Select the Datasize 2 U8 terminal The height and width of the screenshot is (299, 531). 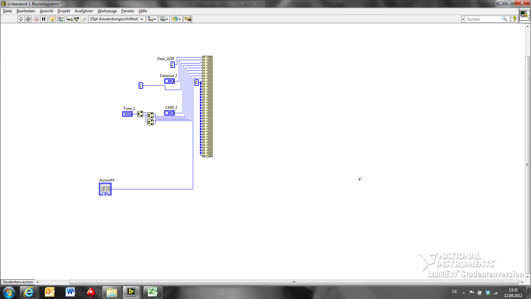[170, 81]
